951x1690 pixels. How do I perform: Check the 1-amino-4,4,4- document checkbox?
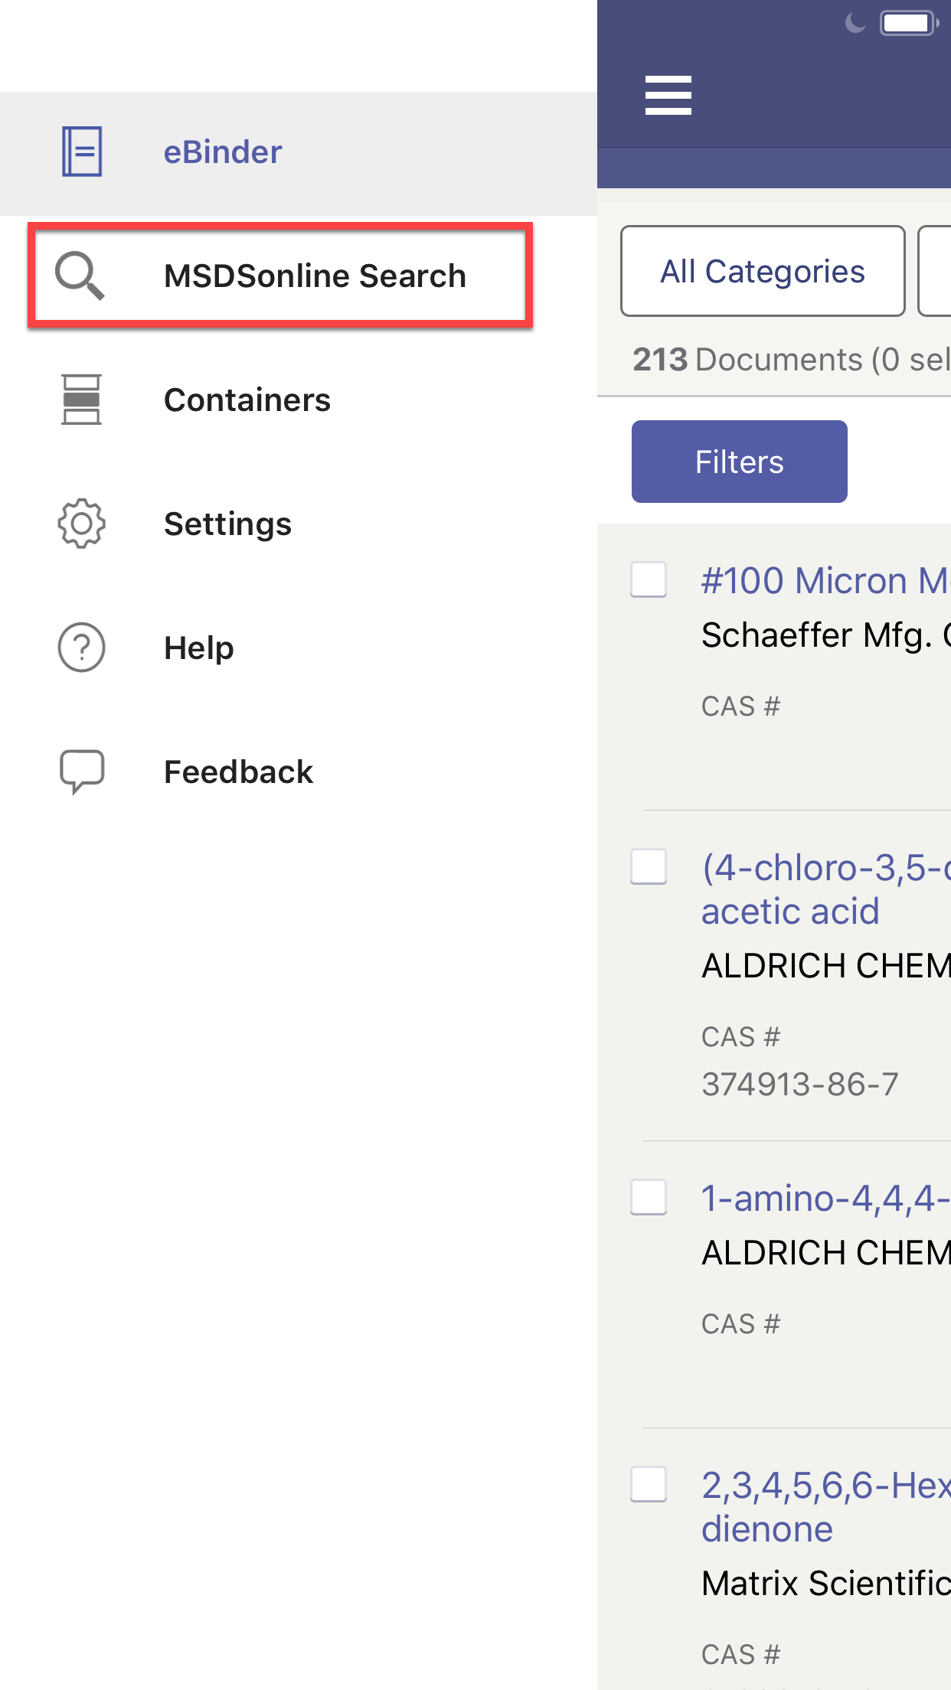(649, 1197)
